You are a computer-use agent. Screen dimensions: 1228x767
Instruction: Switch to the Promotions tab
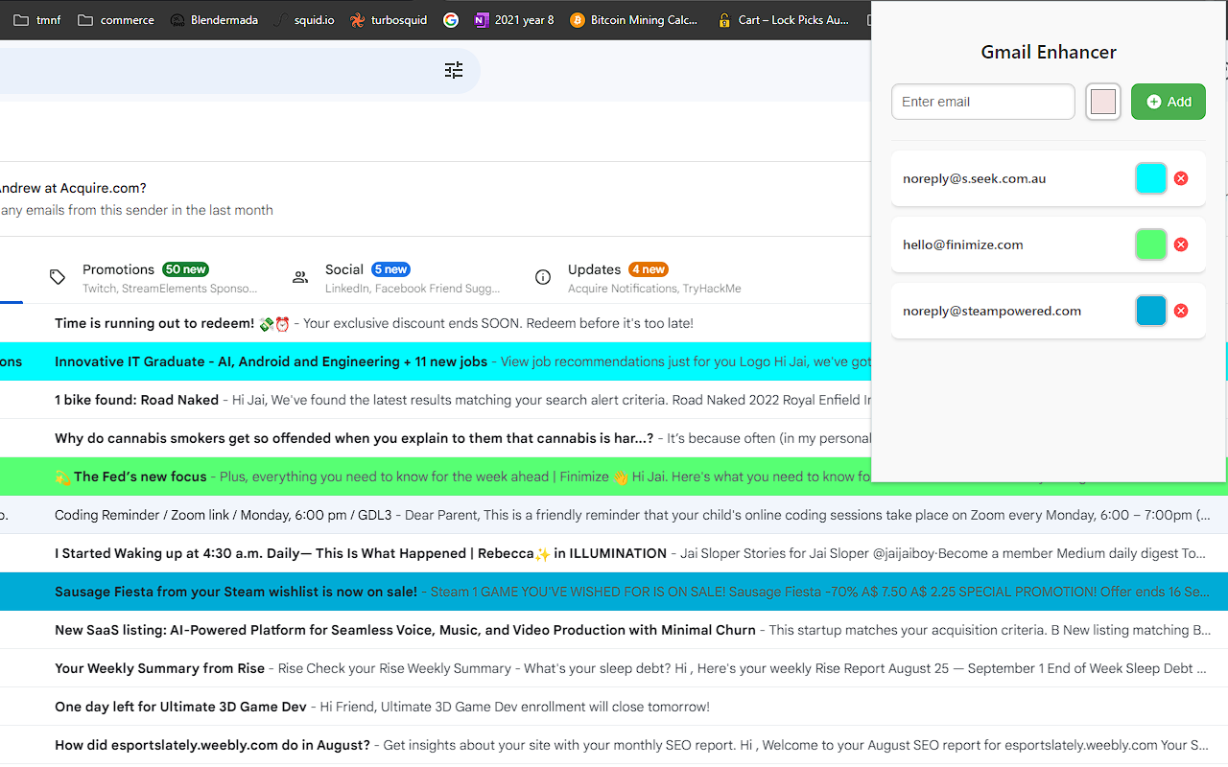coord(153,277)
